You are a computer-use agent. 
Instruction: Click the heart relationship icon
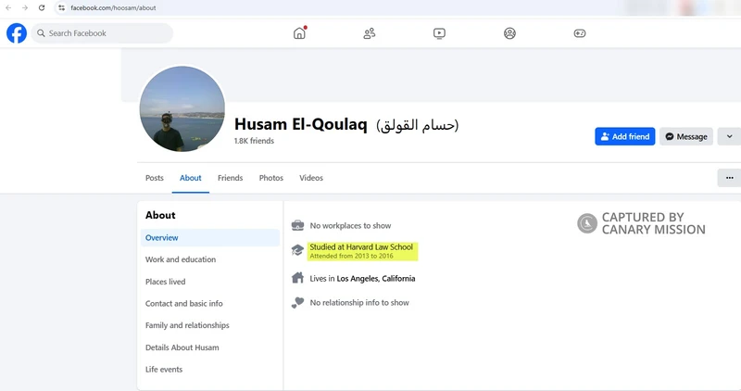click(x=297, y=303)
